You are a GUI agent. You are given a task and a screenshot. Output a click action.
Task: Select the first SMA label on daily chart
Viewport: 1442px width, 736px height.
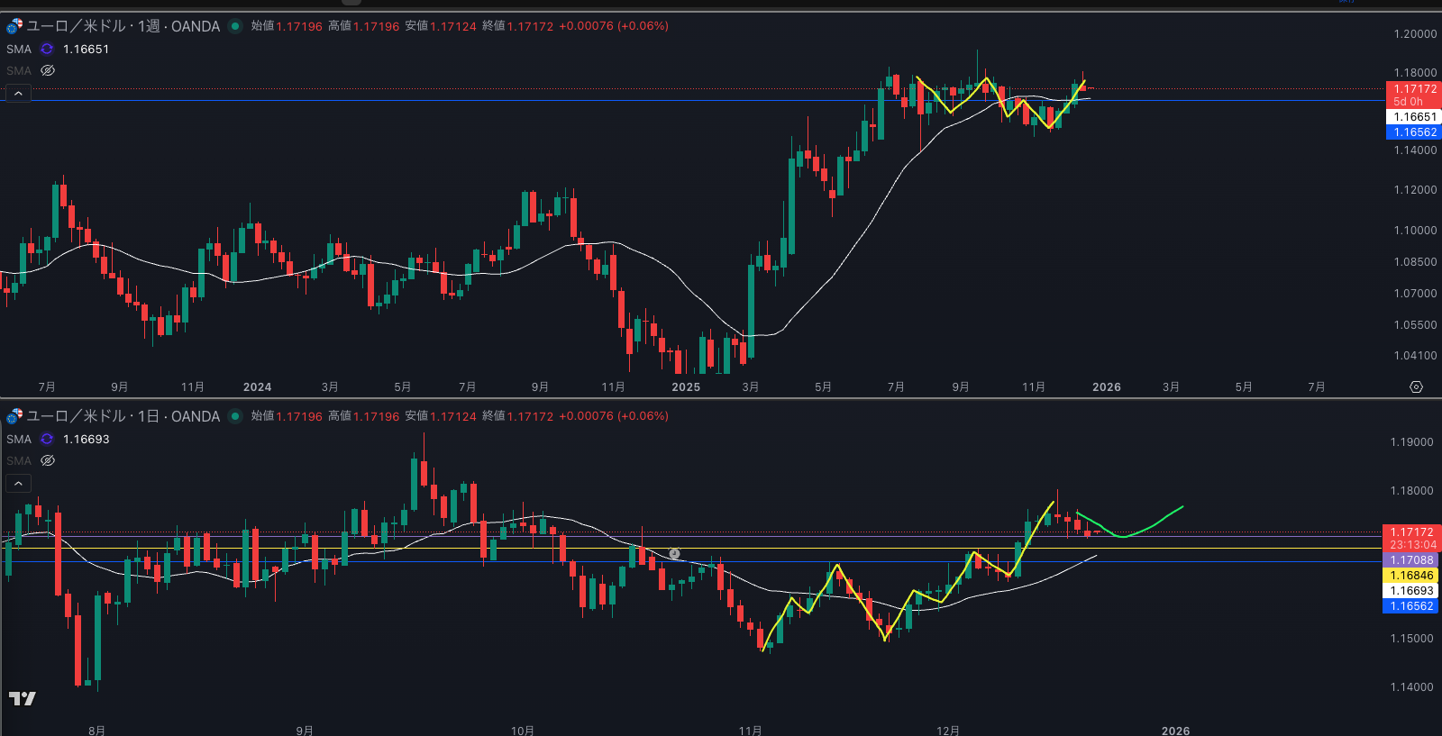[x=19, y=440]
